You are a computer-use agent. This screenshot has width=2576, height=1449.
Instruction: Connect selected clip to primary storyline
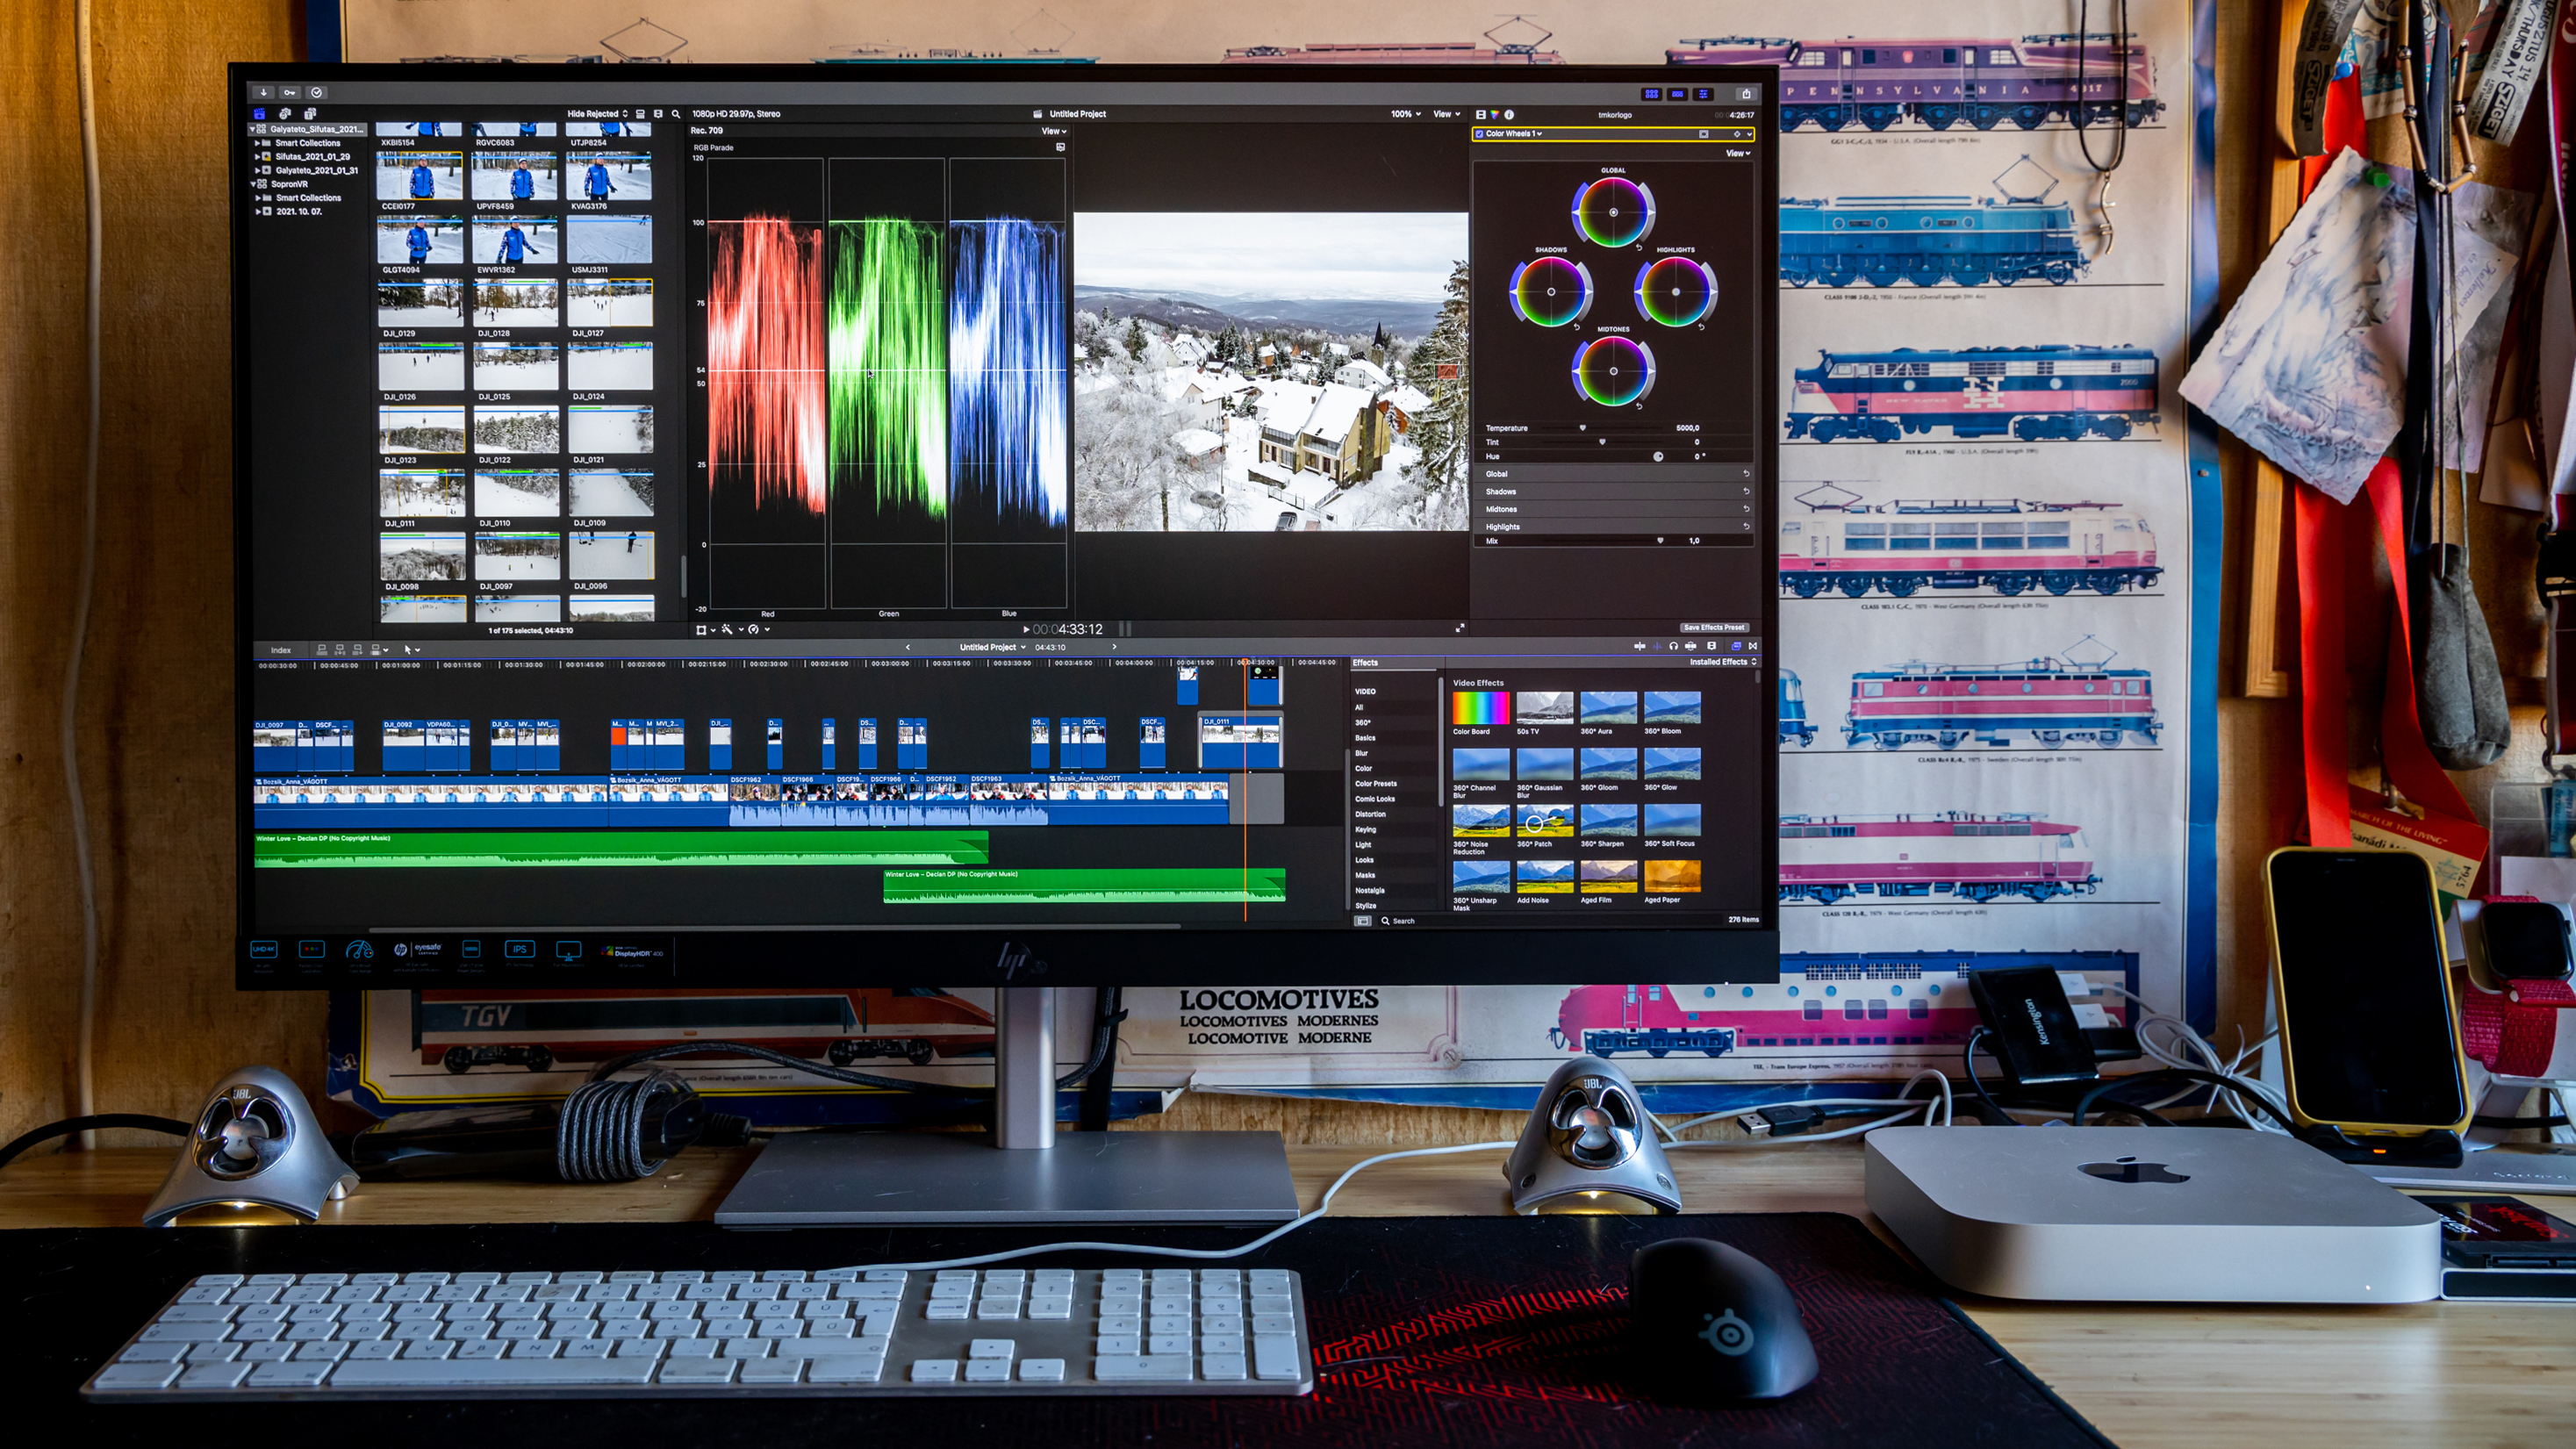(x=322, y=650)
